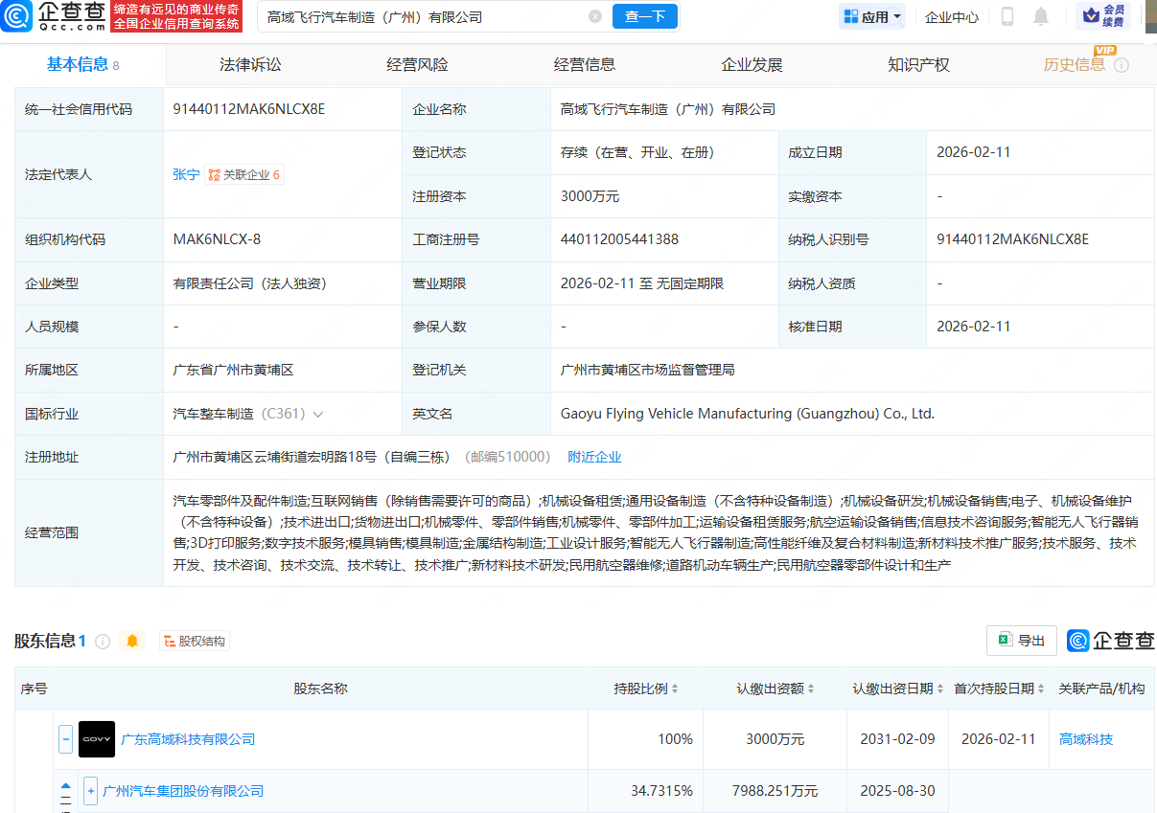Open the 应用 dropdown menu

(x=875, y=16)
